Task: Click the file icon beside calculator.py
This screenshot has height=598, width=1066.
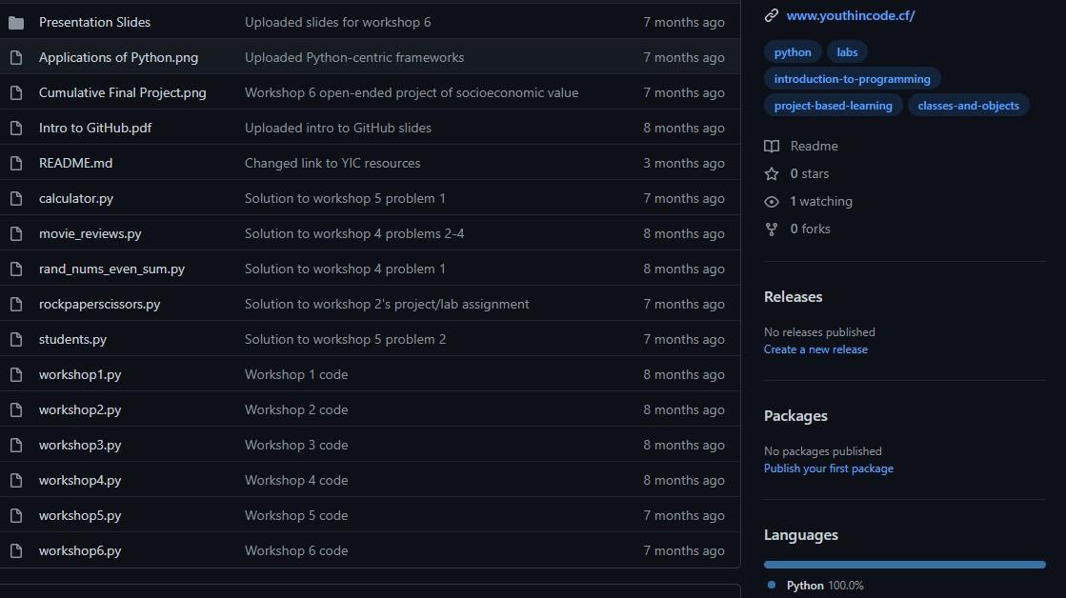Action: tap(16, 198)
